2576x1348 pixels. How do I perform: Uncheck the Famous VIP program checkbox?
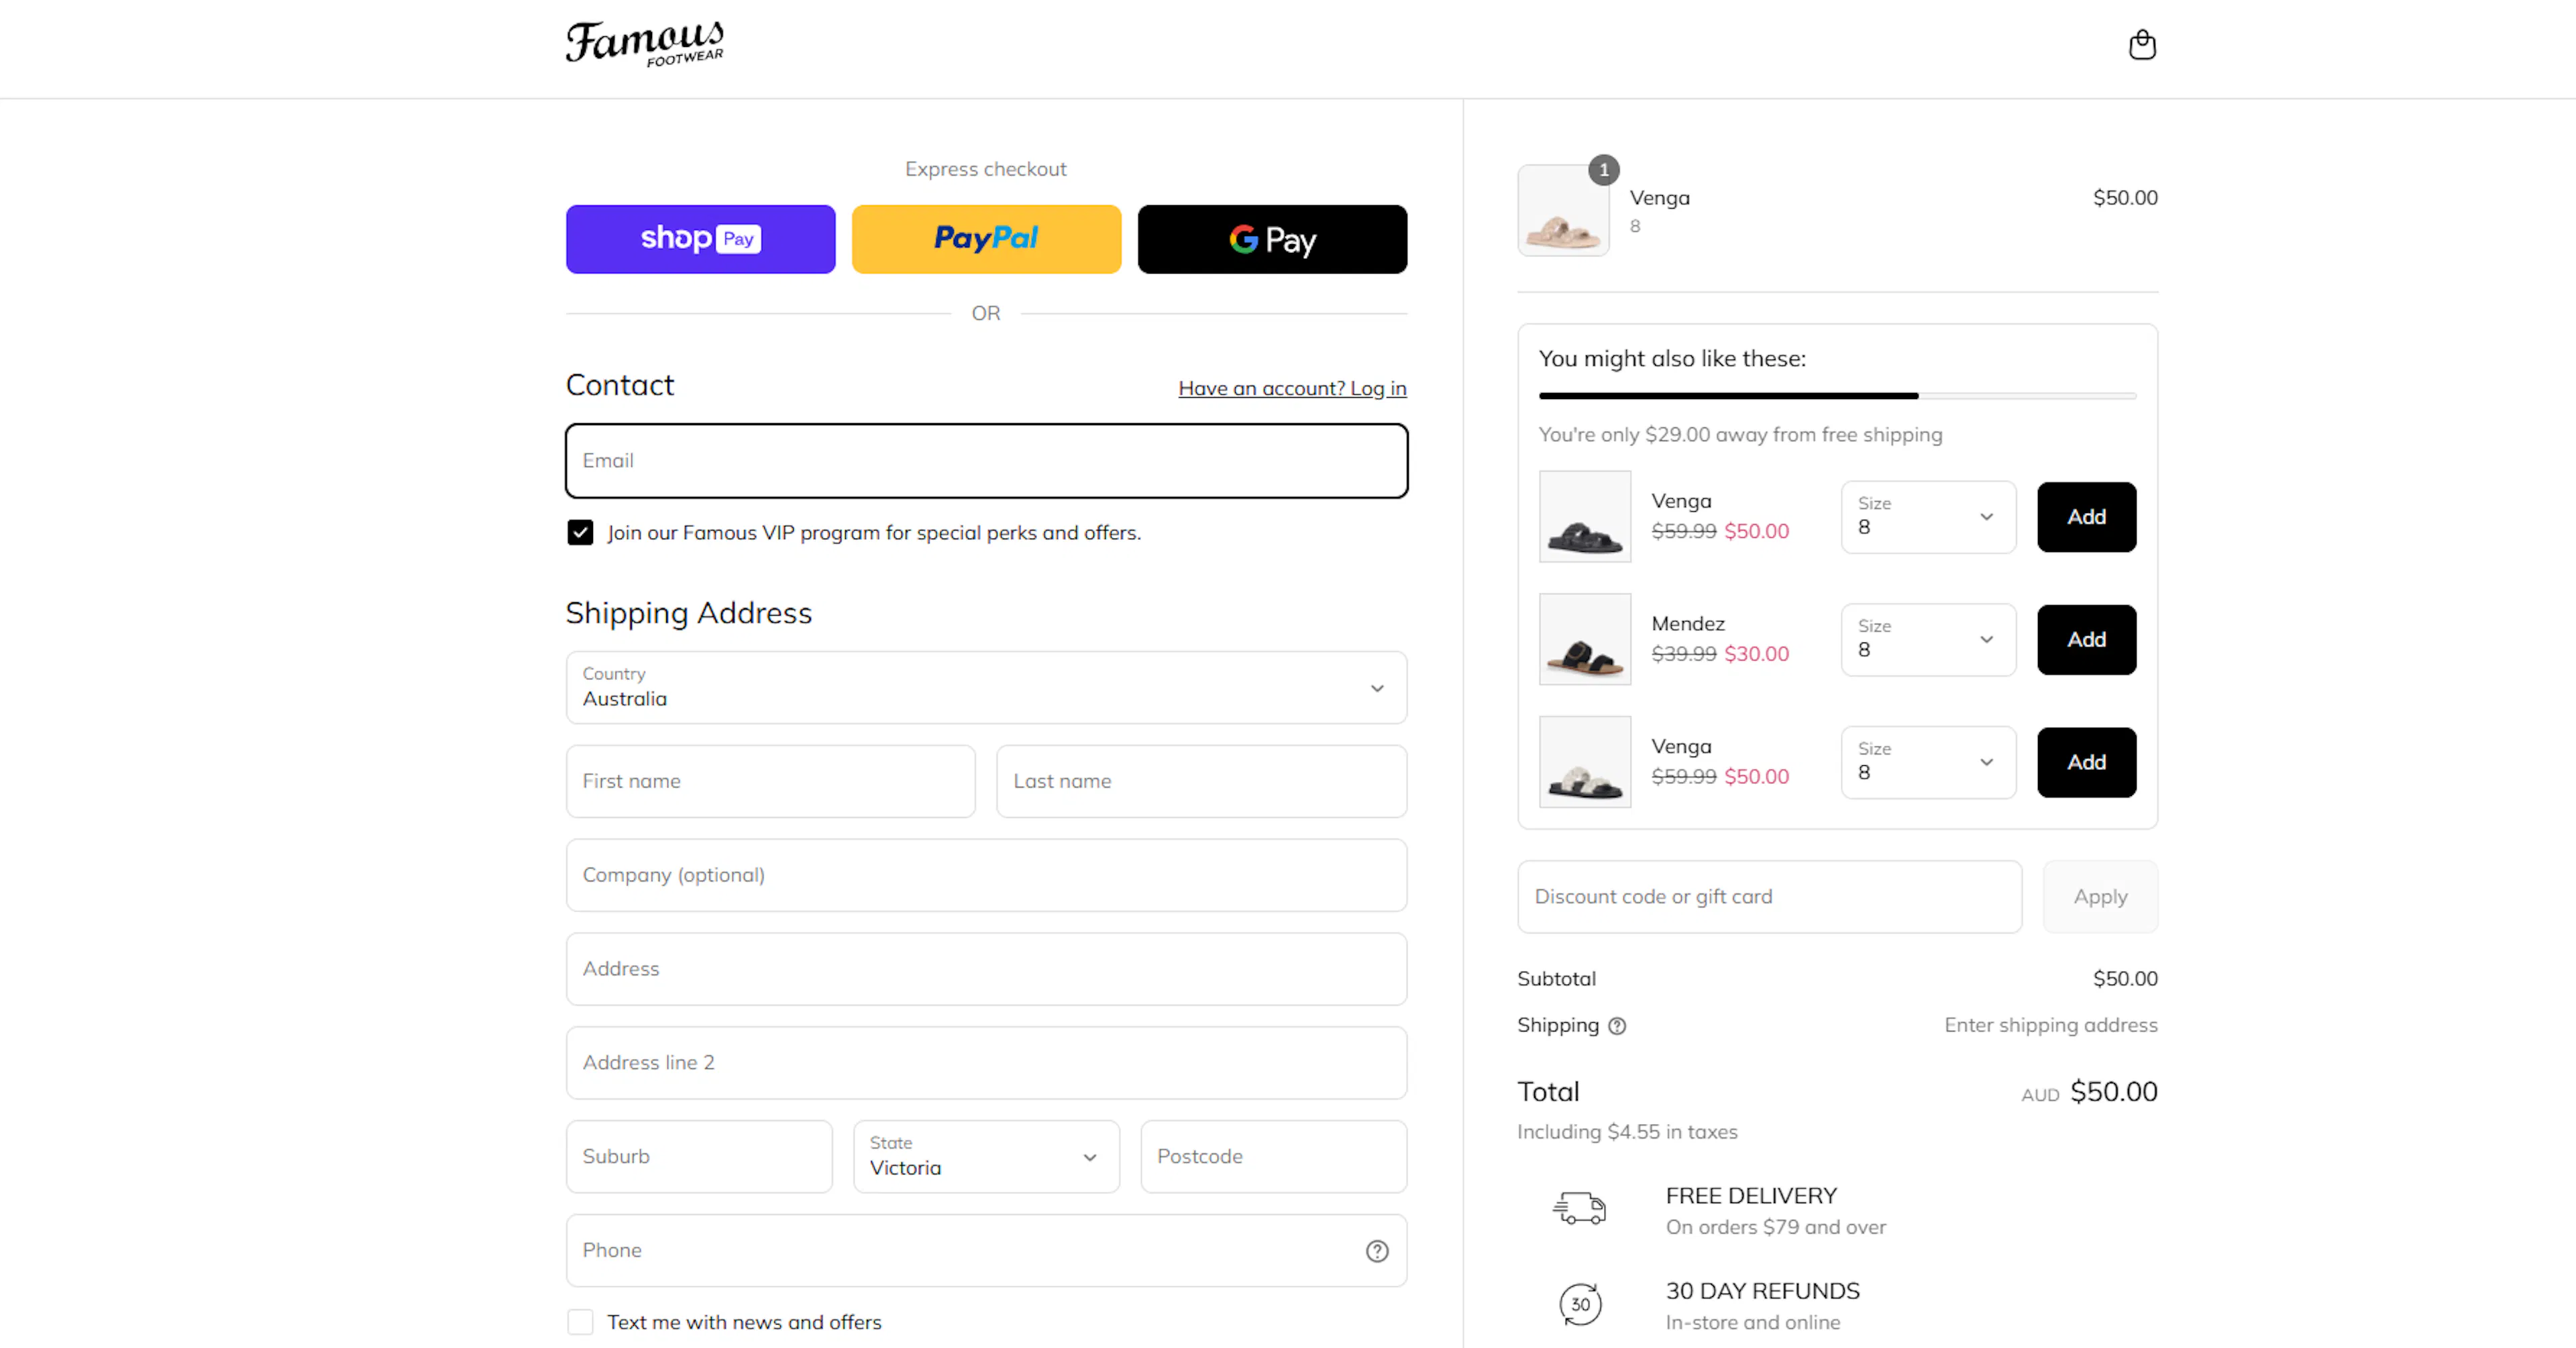tap(580, 533)
